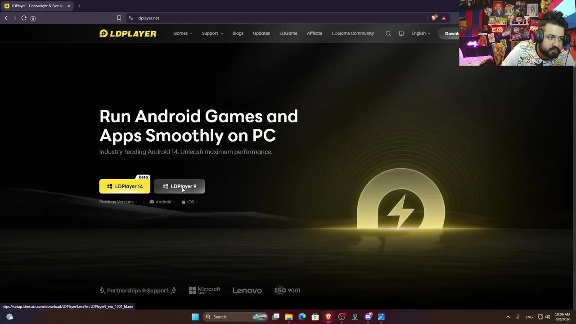Click the Lenovo partner logo
This screenshot has height=324, width=576.
coord(247,291)
